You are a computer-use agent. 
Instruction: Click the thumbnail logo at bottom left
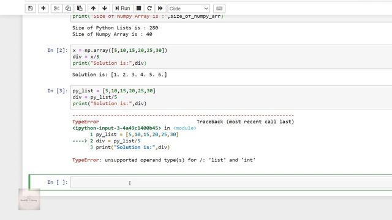pos(29,200)
